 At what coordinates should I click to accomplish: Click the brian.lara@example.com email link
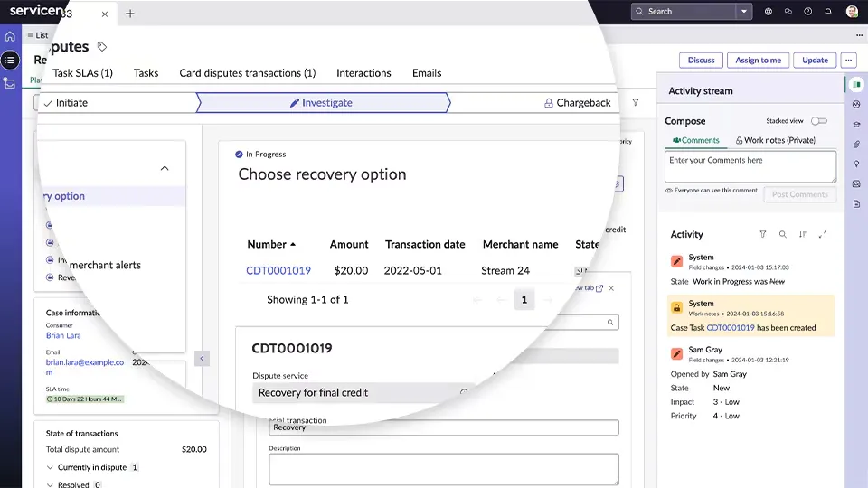85,367
